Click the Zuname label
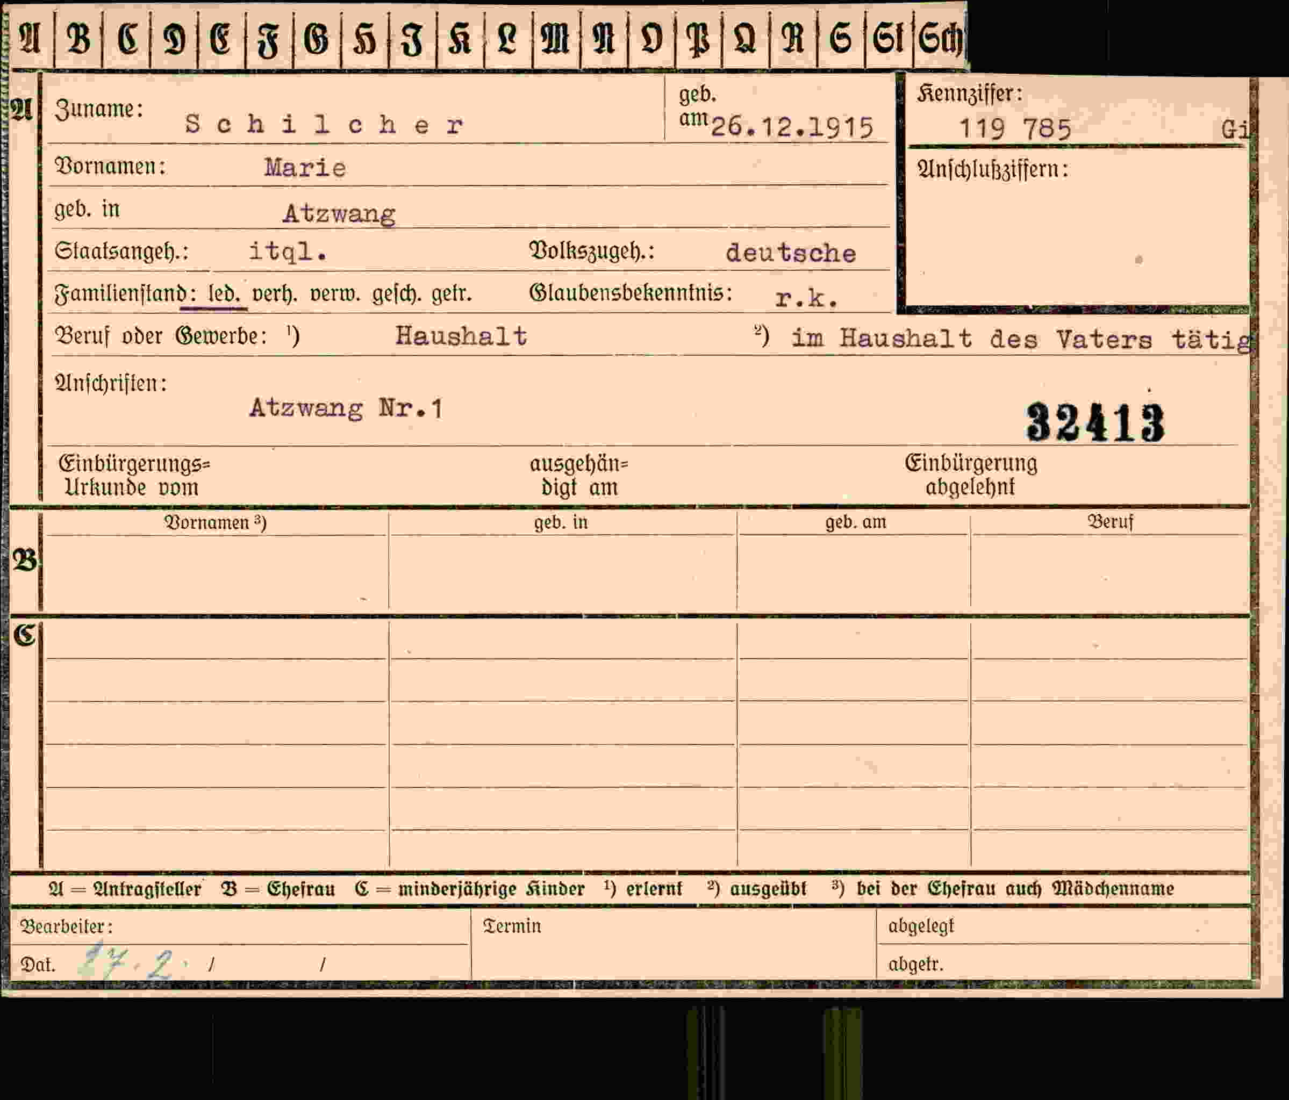This screenshot has height=1100, width=1289. (99, 110)
